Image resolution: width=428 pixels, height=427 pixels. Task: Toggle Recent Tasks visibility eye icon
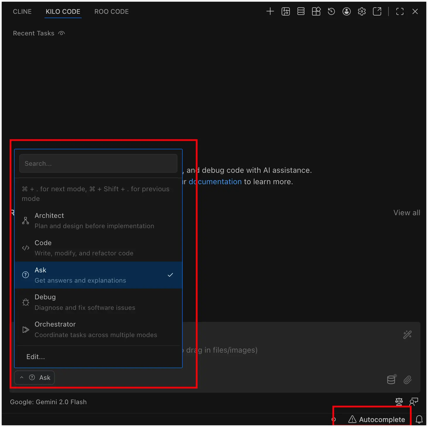(61, 33)
